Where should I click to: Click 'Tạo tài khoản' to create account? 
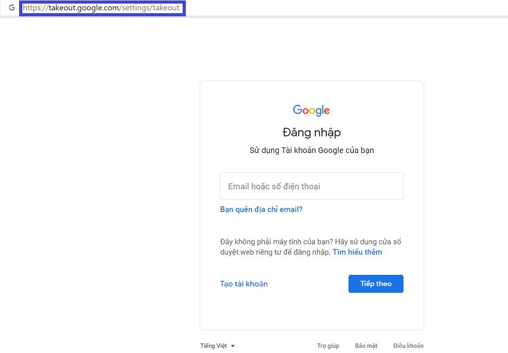click(244, 284)
